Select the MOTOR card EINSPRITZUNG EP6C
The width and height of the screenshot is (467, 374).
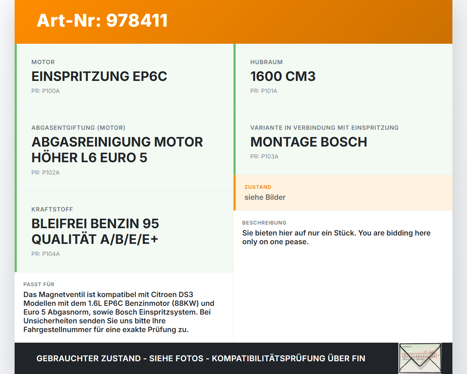pyautogui.click(x=99, y=77)
